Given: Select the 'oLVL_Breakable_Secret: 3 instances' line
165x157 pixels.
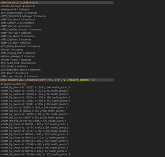Looking at the screenshot, I should 20,70.
